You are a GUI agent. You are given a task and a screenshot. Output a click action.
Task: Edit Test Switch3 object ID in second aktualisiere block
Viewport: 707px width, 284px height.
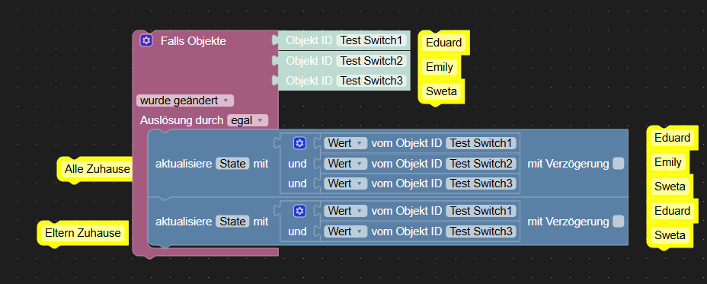click(x=481, y=231)
